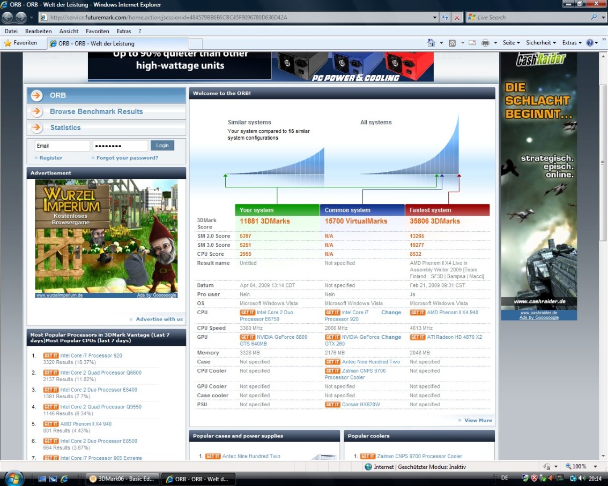Click GET IT badge next to AMD Phenom II X4 940 CPU row
The image size is (608, 486).
[x=418, y=313]
